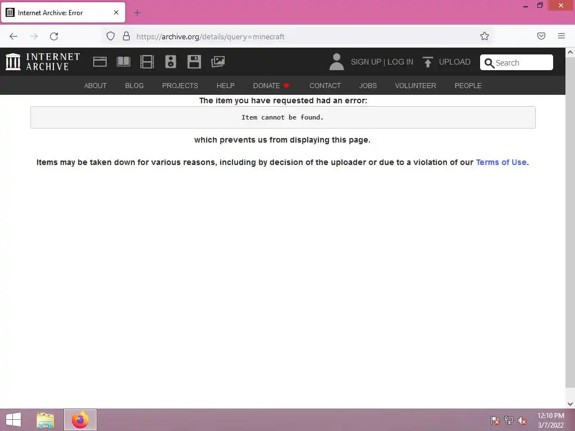Screen dimensions: 575x431
Task: Open the VOLUNTEER menu item
Action: point(416,86)
